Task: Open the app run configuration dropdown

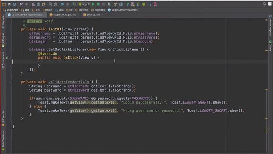Action: pos(84,4)
